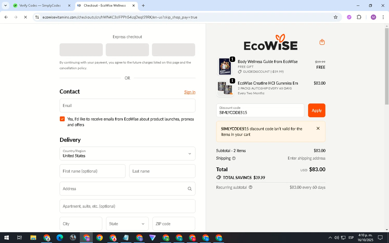
Task: Open the purple triangle app on the taskbar
Action: click(152, 238)
